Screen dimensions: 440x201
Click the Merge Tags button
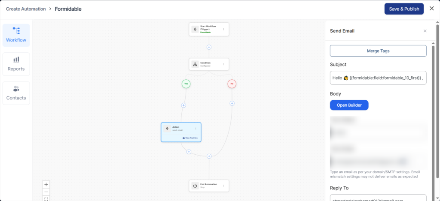(x=378, y=51)
